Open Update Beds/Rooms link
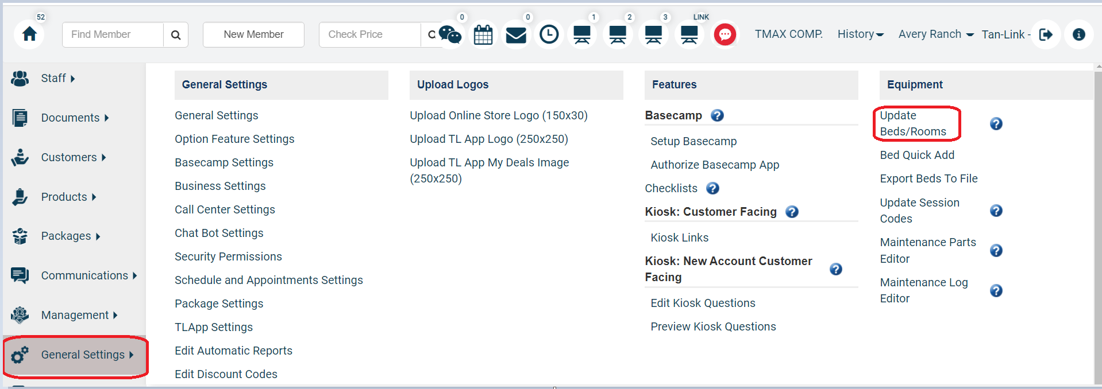 point(913,124)
